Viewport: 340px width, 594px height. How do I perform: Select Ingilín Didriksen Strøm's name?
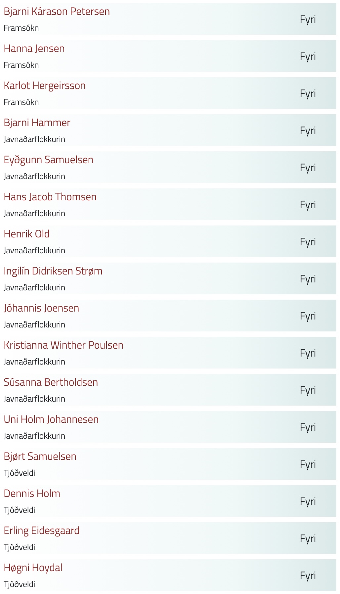pos(53,271)
